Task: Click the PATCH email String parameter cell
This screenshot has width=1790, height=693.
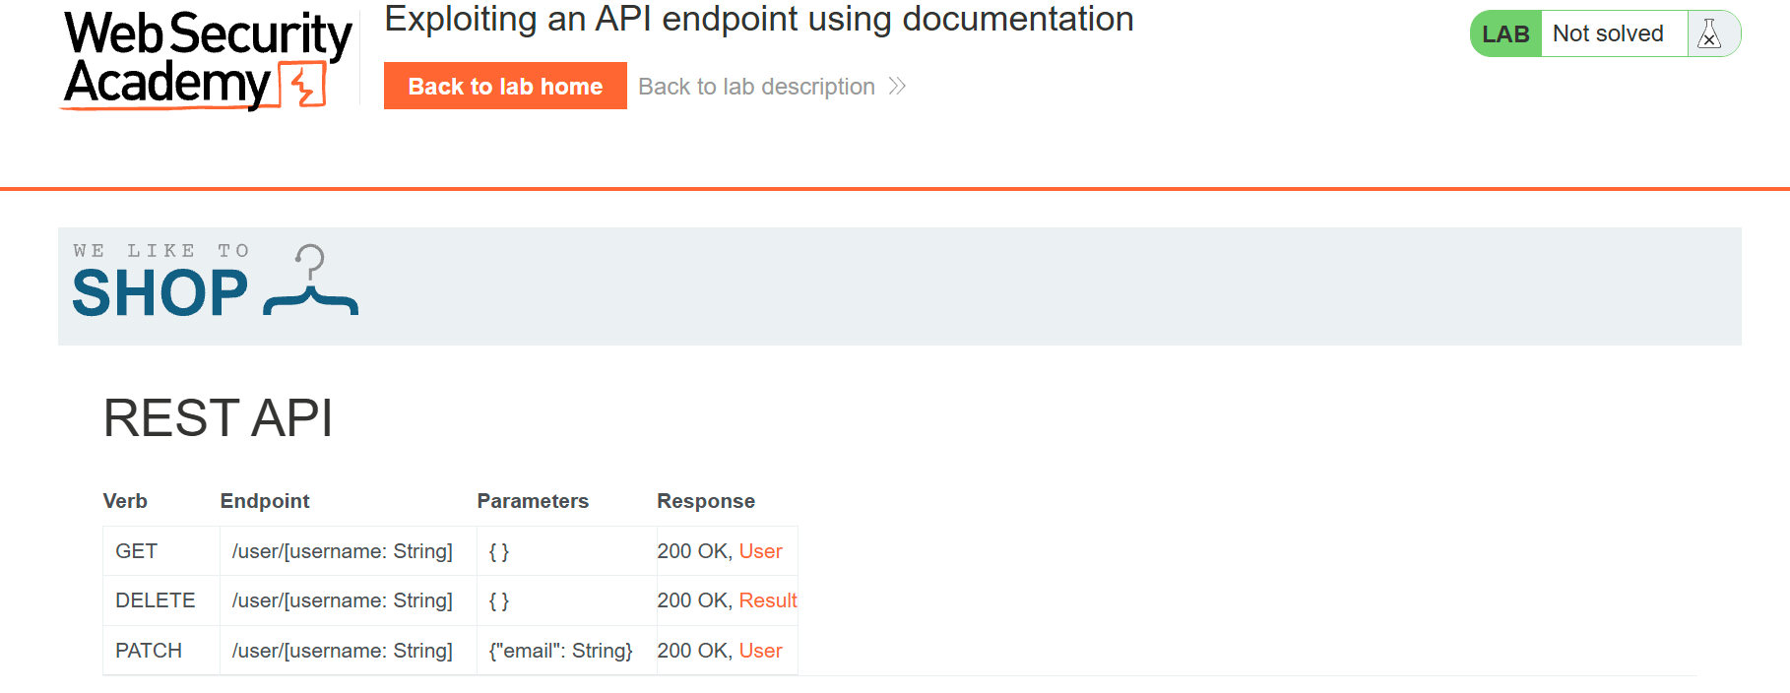Action: (560, 651)
